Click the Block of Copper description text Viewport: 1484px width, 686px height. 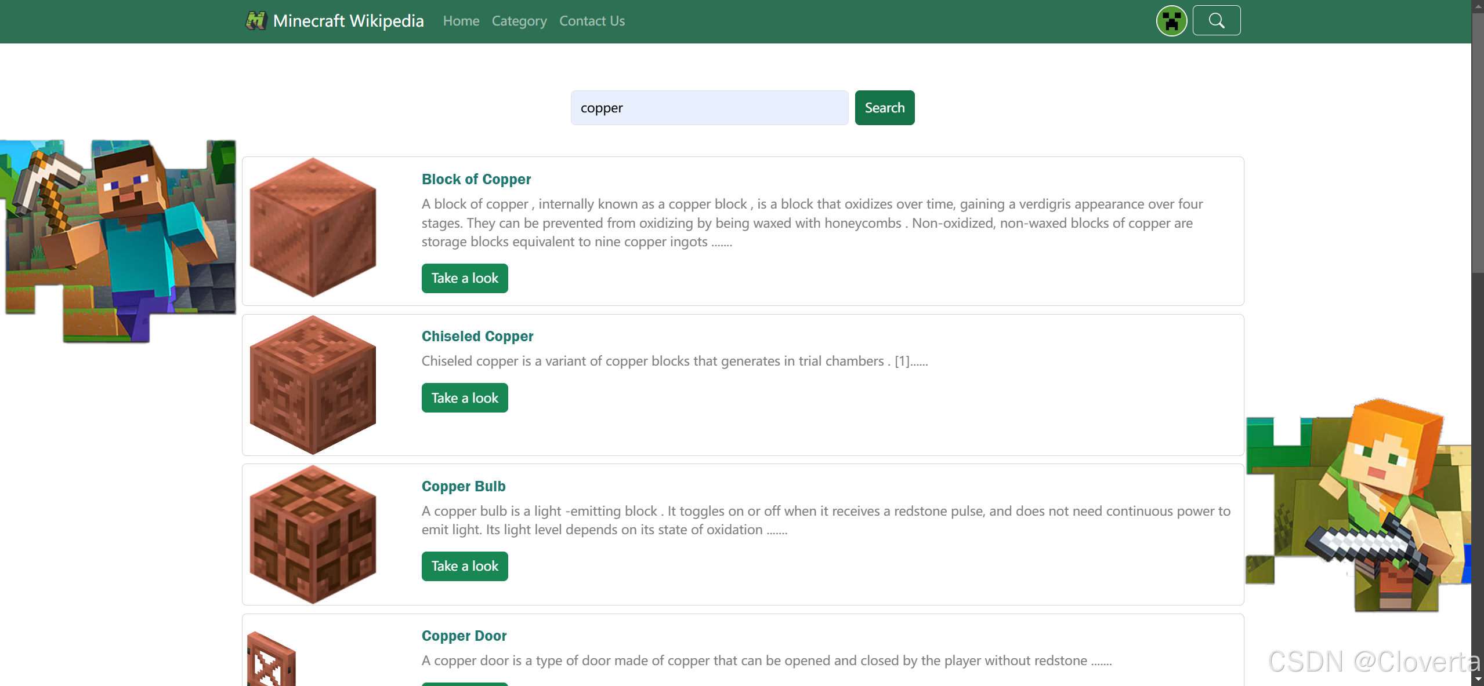812,223
